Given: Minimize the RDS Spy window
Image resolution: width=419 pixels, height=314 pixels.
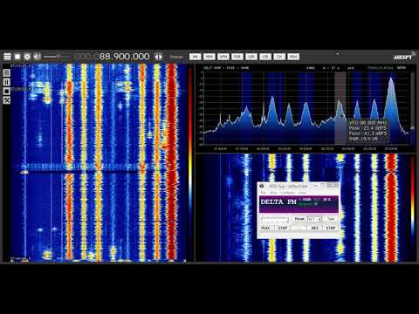Looking at the screenshot, I should [316, 186].
